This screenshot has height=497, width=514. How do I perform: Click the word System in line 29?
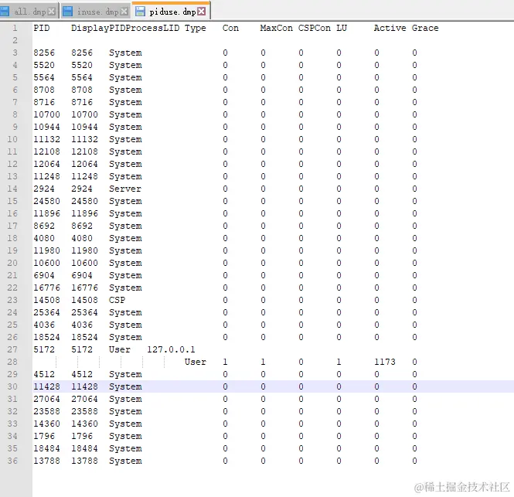tap(125, 374)
